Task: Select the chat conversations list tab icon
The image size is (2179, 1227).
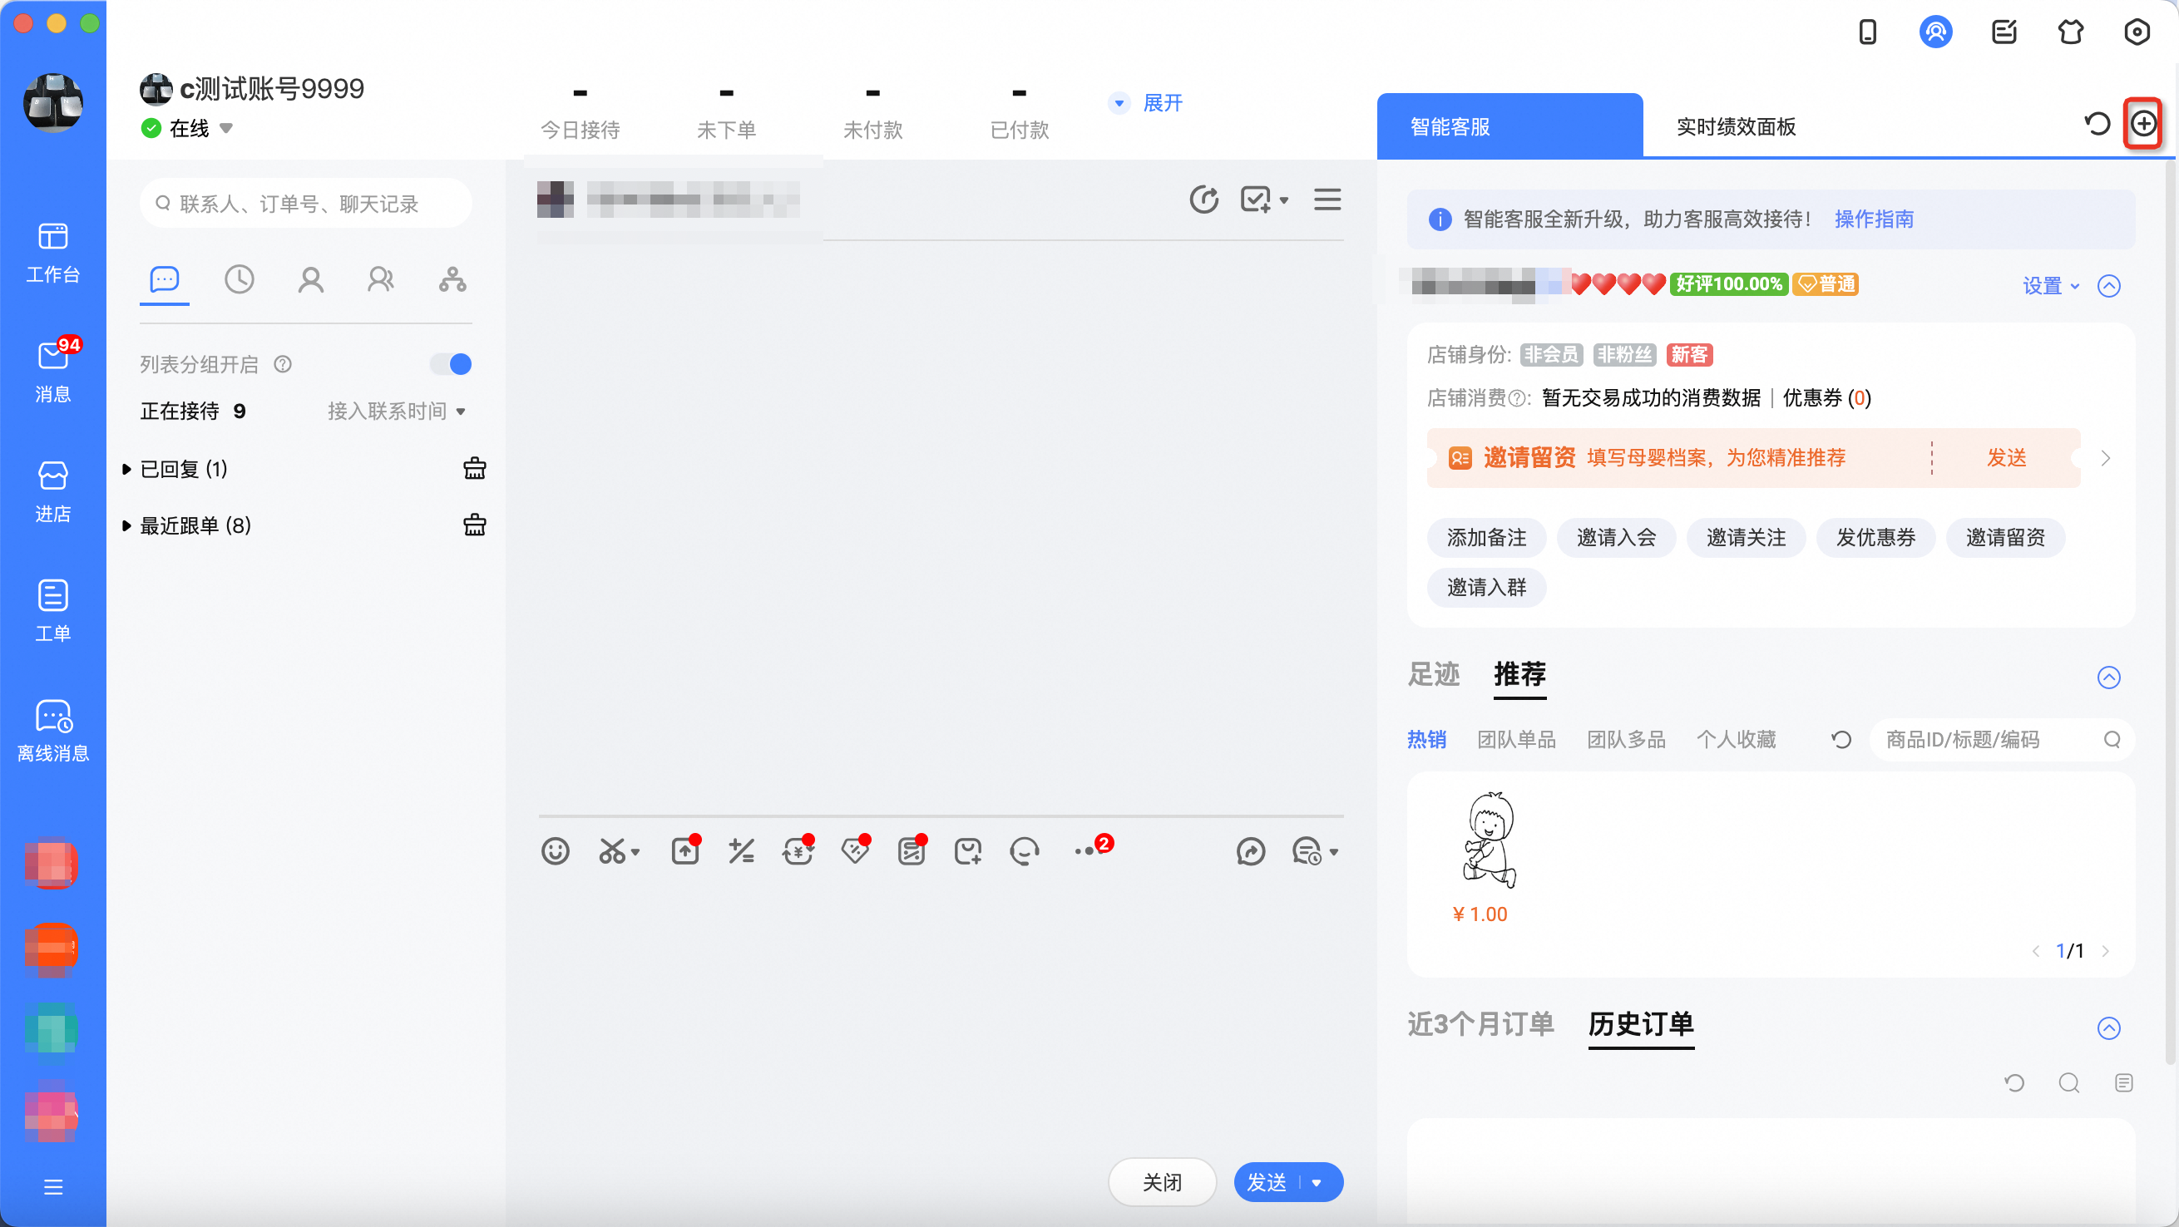Action: [164, 279]
